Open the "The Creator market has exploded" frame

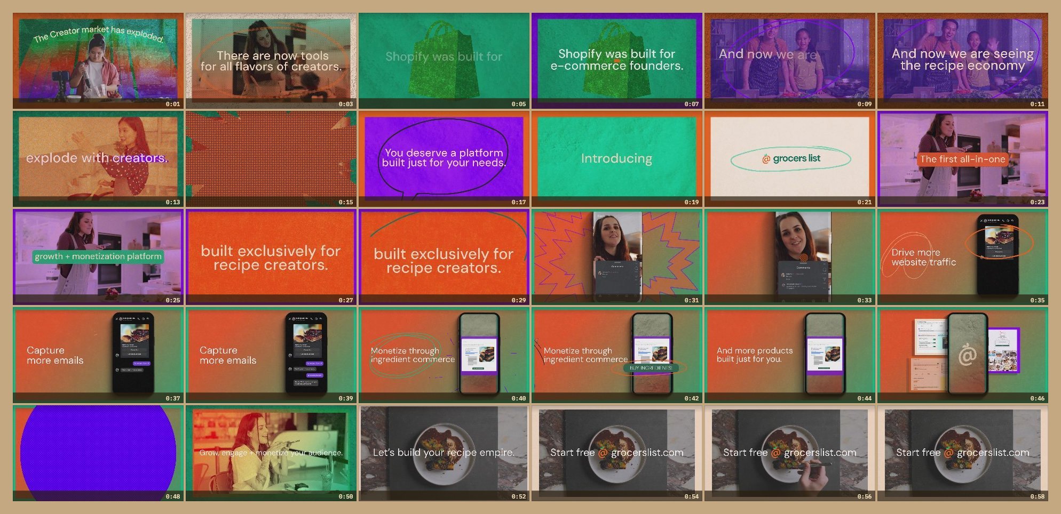coord(98,59)
